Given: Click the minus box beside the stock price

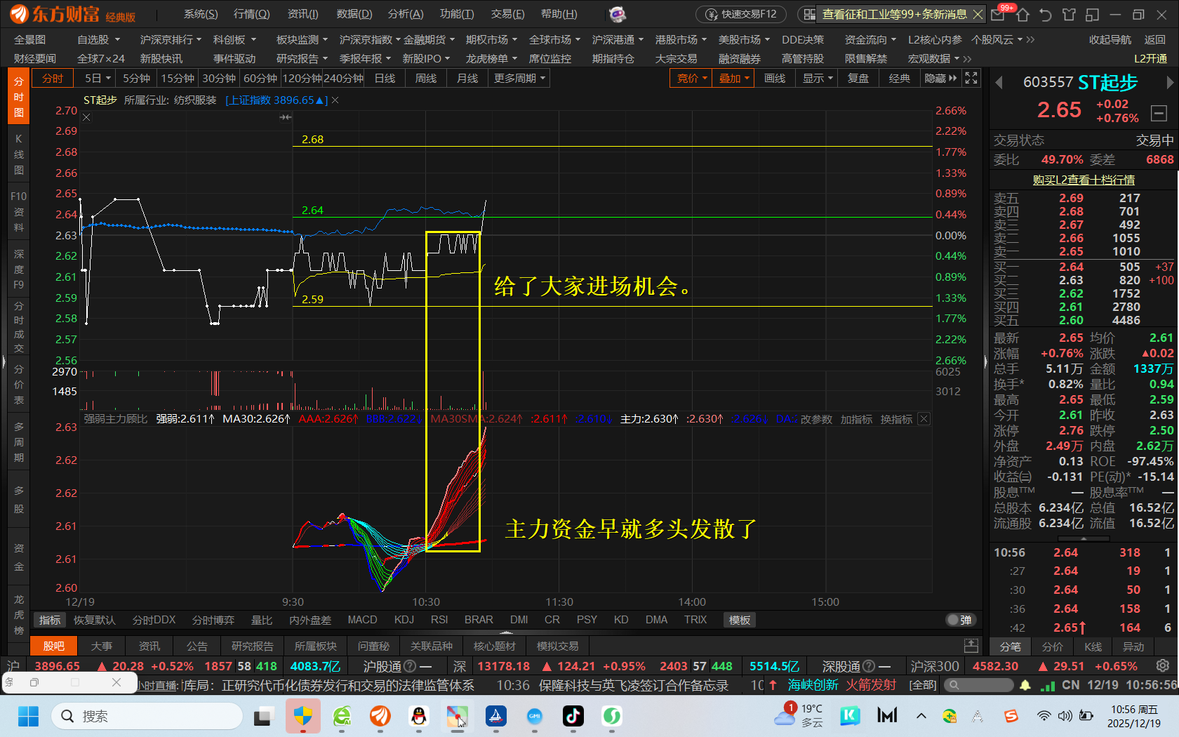Looking at the screenshot, I should [x=1159, y=112].
